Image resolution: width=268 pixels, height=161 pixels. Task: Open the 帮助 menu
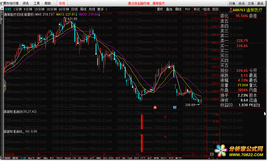click(x=48, y=3)
